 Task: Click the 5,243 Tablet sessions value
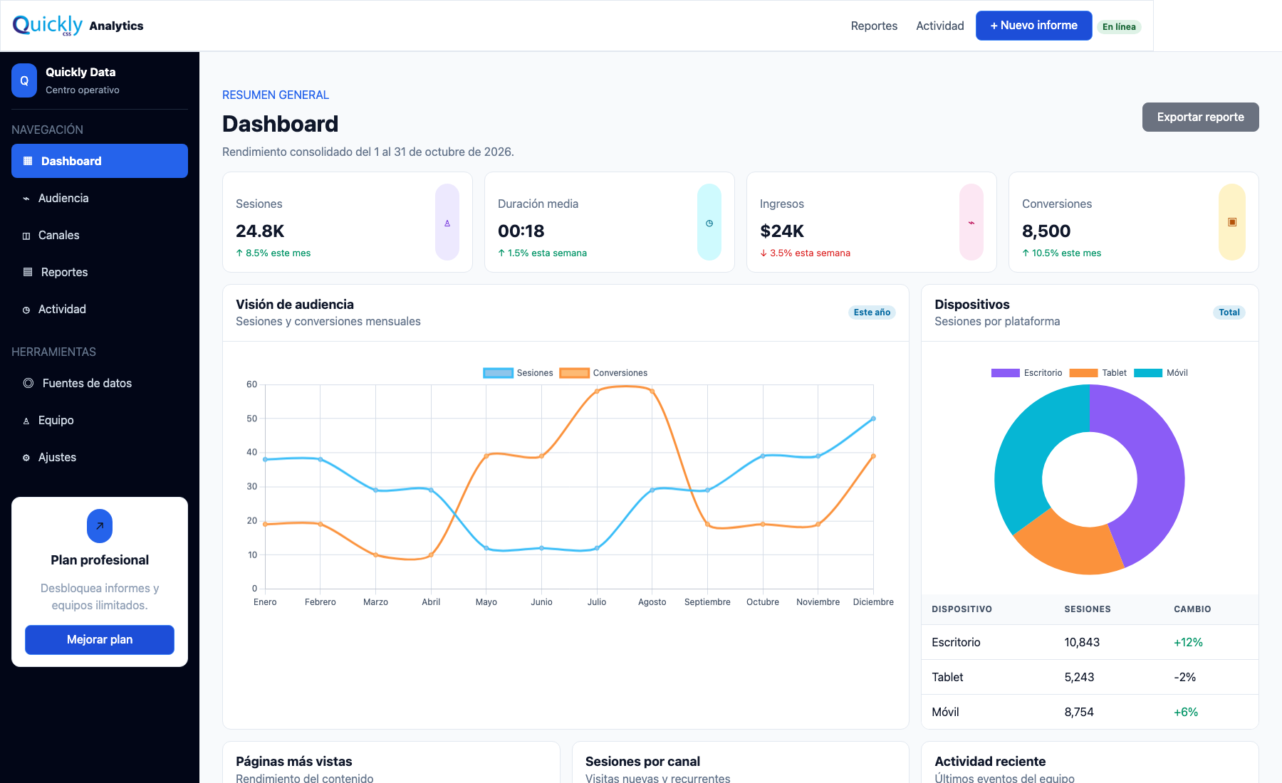click(1079, 677)
